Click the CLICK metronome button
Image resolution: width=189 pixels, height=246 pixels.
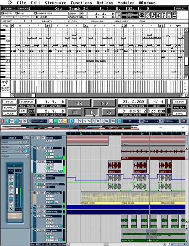(x=179, y=102)
